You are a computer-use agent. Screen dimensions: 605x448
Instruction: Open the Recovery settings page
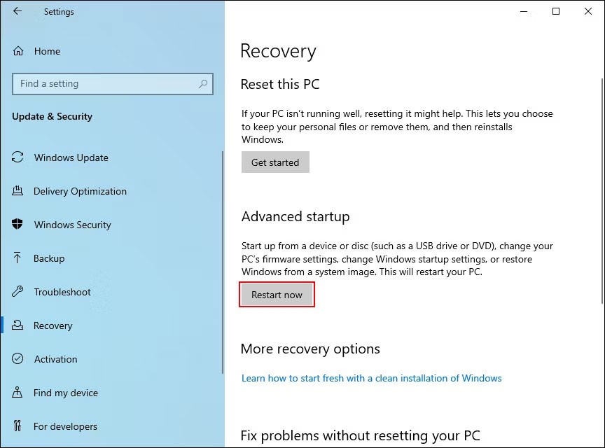coord(53,325)
